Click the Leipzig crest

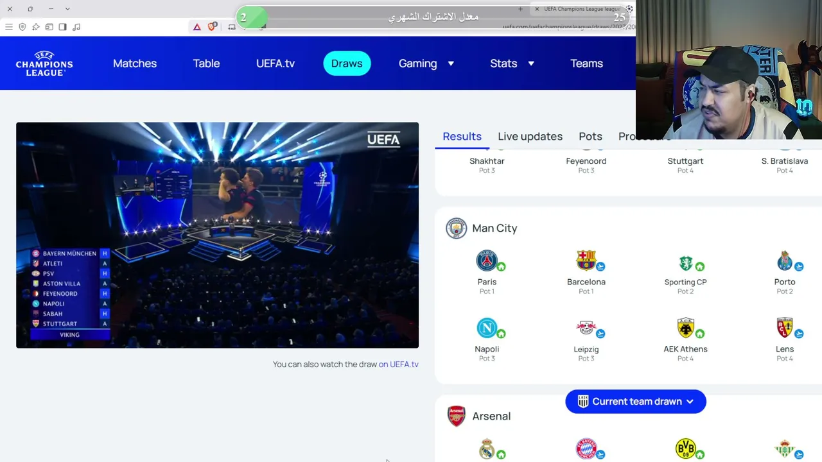[586, 328]
